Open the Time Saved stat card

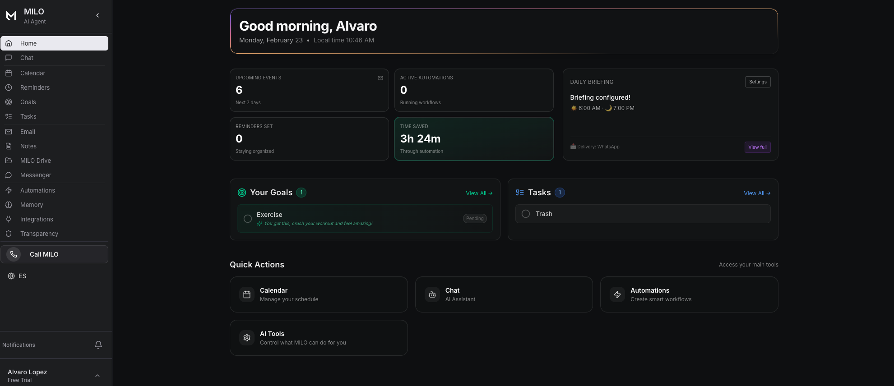(474, 139)
